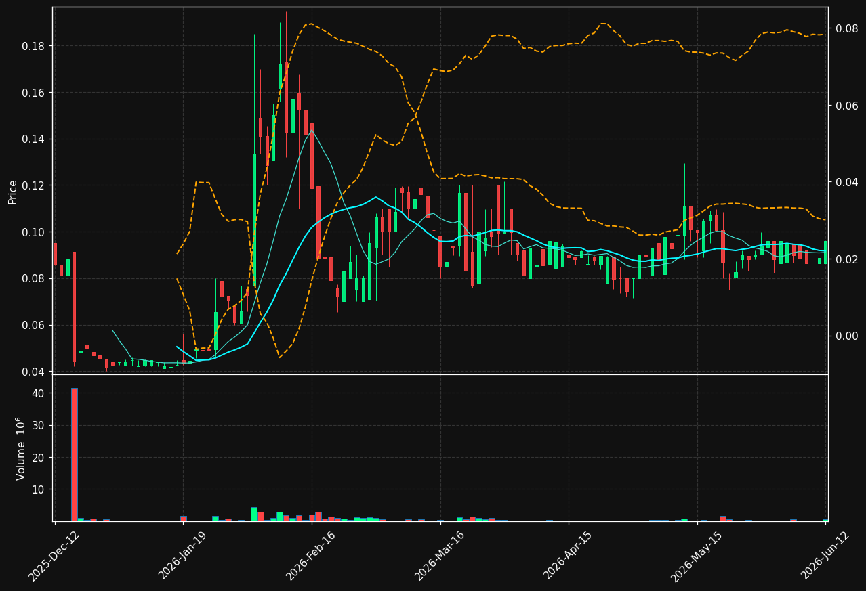Select the 0.16 price tick label
The image size is (866, 591).
tap(34, 93)
